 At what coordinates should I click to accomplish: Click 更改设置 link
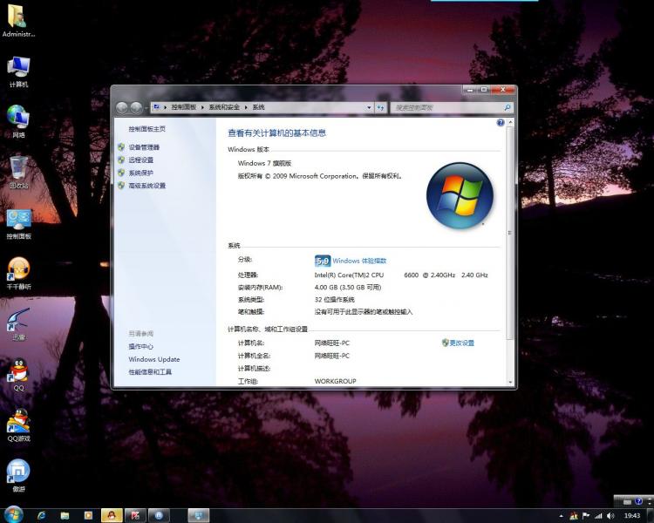461,343
